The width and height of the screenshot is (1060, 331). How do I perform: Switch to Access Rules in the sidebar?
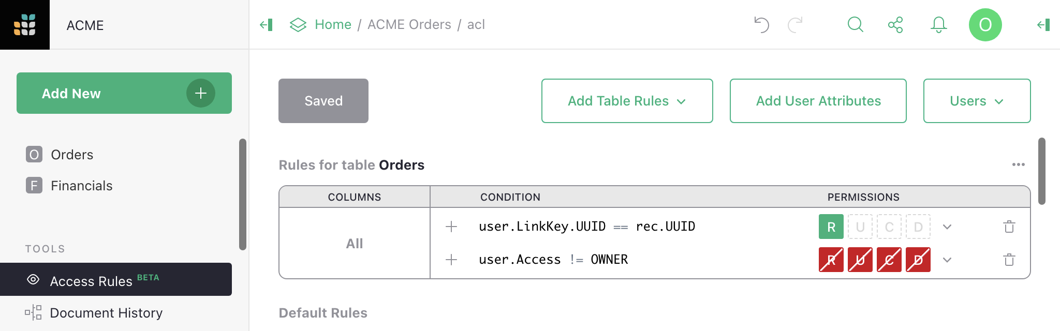91,280
